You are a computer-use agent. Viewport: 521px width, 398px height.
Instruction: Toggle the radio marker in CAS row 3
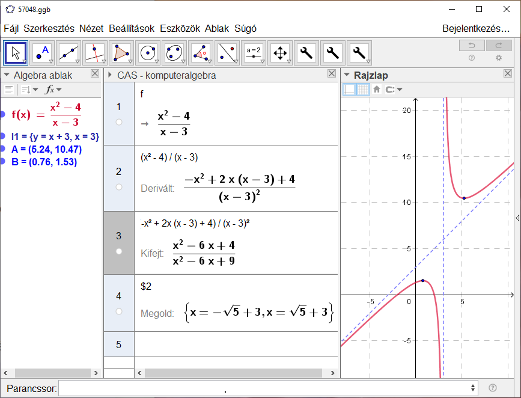click(x=119, y=251)
